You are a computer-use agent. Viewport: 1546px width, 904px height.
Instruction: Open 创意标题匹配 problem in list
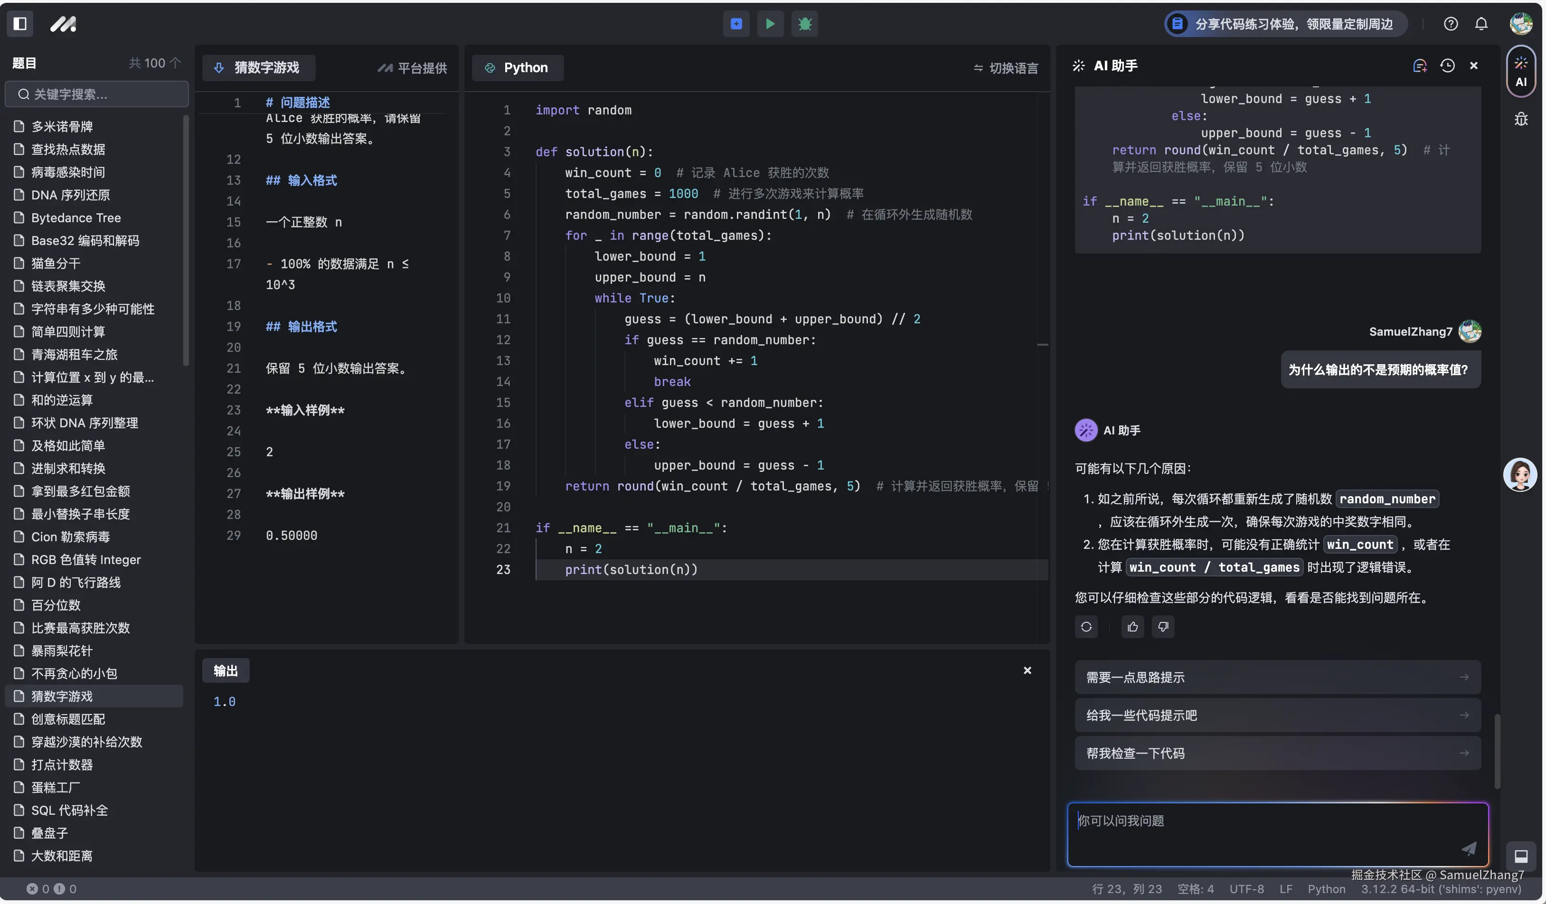click(68, 719)
